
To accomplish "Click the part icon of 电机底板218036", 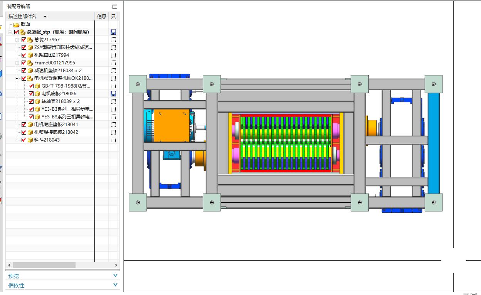I will pyautogui.click(x=37, y=94).
